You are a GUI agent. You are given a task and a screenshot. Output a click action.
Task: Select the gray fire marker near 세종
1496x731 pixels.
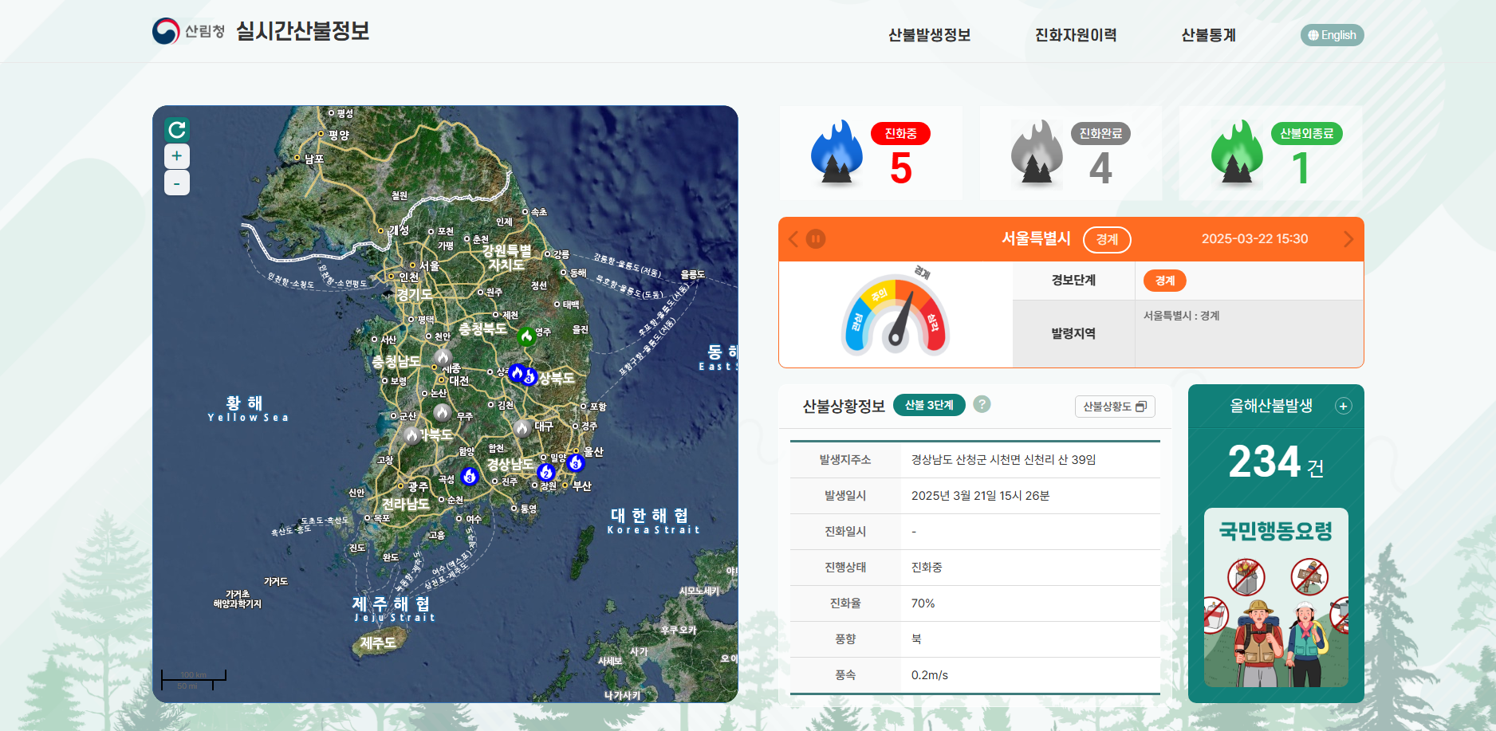click(443, 356)
